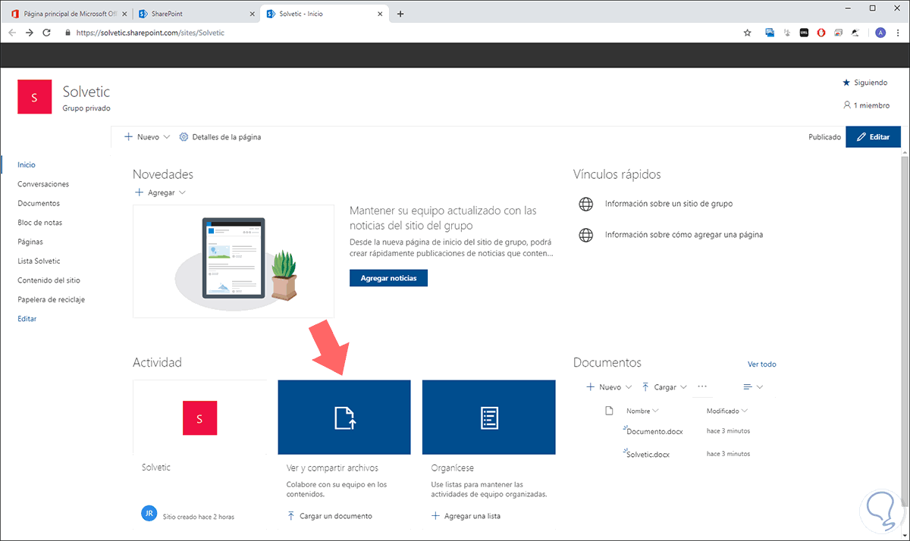Viewport: 910px width, 541px height.
Task: Click the Agregar noticias button
Action: [x=388, y=278]
